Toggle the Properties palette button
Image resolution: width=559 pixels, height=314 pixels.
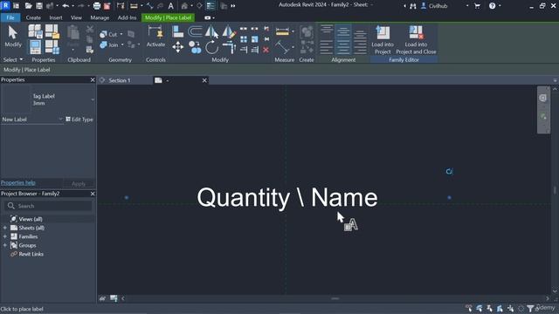point(35,47)
